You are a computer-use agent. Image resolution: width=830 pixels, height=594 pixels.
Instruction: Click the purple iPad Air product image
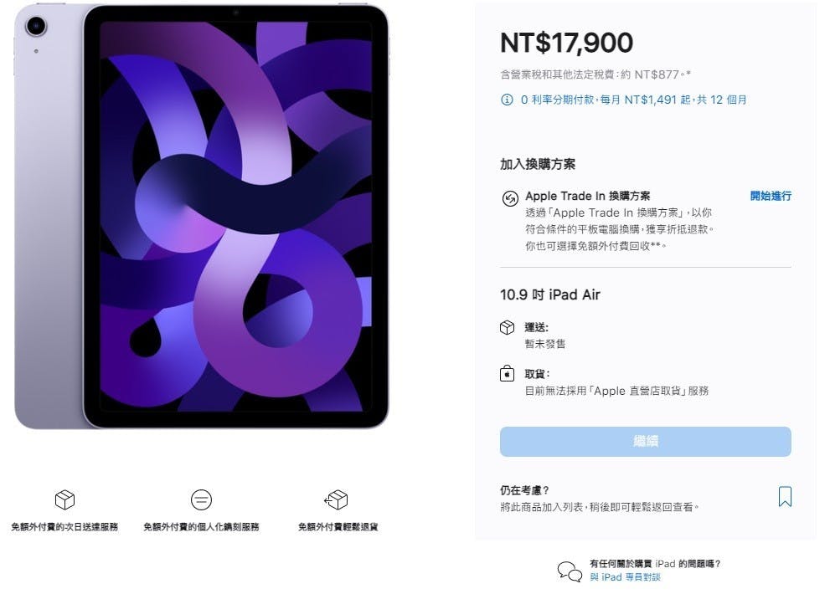pyautogui.click(x=202, y=217)
